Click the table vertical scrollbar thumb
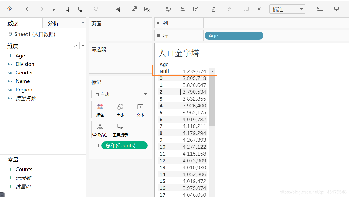349x197 pixels. tap(212, 100)
